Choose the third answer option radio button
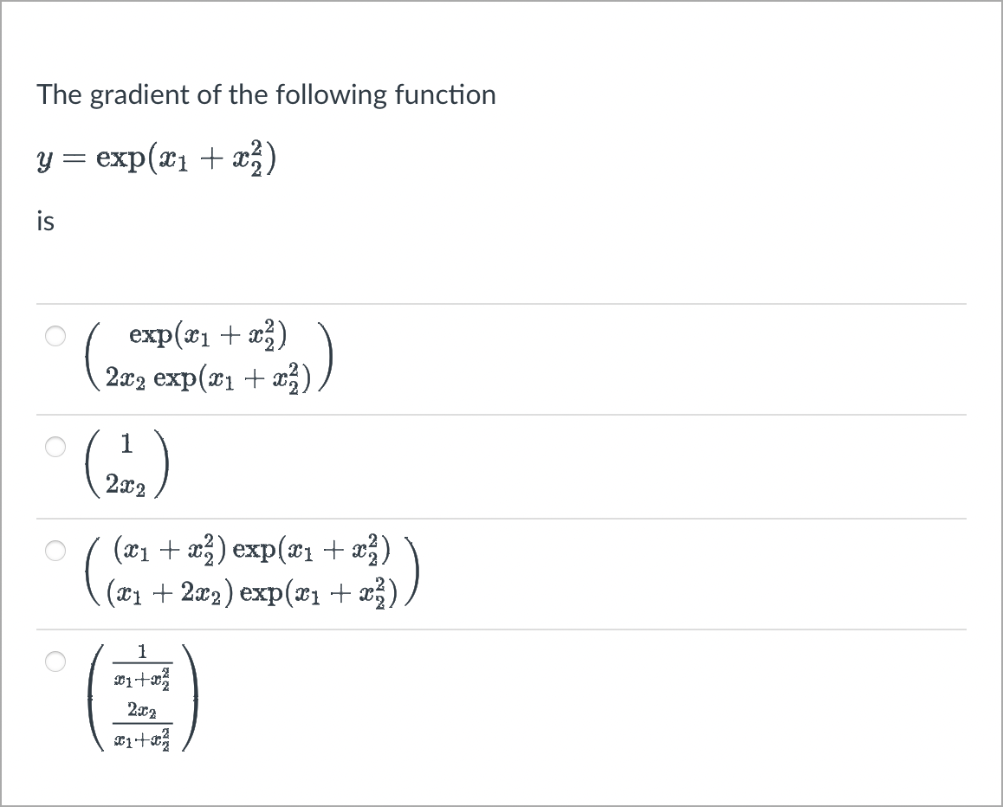 55,552
